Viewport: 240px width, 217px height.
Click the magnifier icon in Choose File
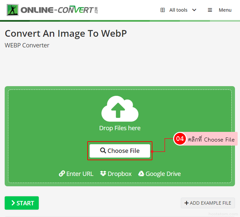click(103, 151)
